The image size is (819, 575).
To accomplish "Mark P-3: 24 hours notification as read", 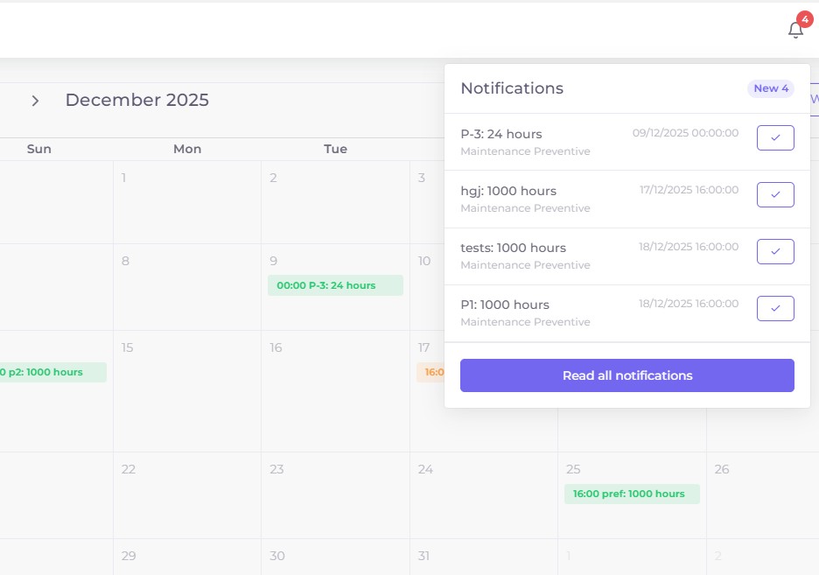I will tap(775, 138).
